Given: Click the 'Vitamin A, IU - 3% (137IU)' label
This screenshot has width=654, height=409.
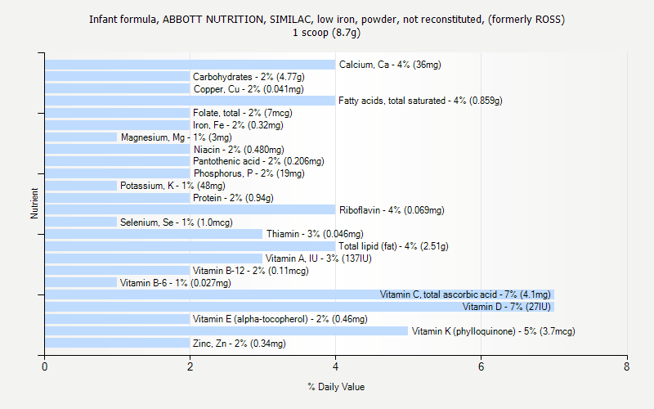Looking at the screenshot, I should [x=319, y=258].
